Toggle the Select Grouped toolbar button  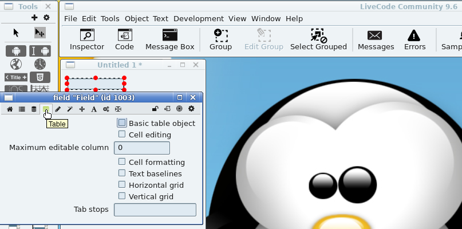coord(318,40)
